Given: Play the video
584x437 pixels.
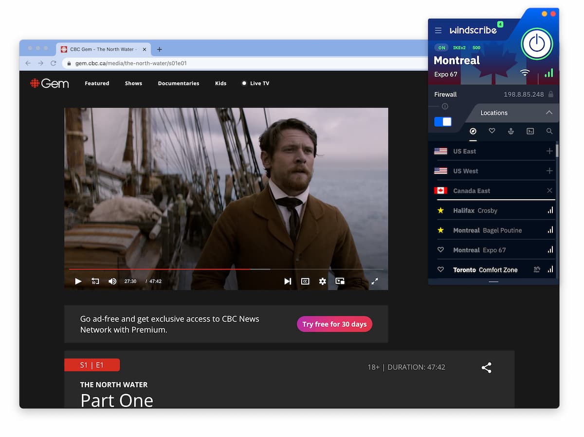Looking at the screenshot, I should click(x=78, y=281).
